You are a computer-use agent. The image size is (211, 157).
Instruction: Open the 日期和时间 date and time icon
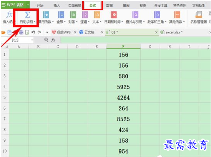[x=114, y=15]
